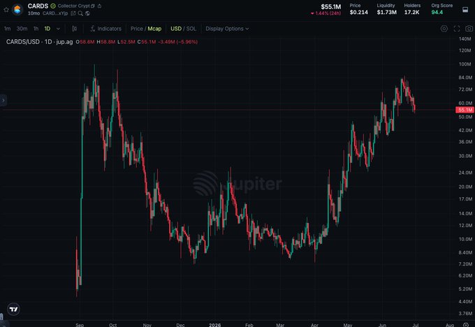
Task: Click the bell alert icon
Action: tap(99, 6)
